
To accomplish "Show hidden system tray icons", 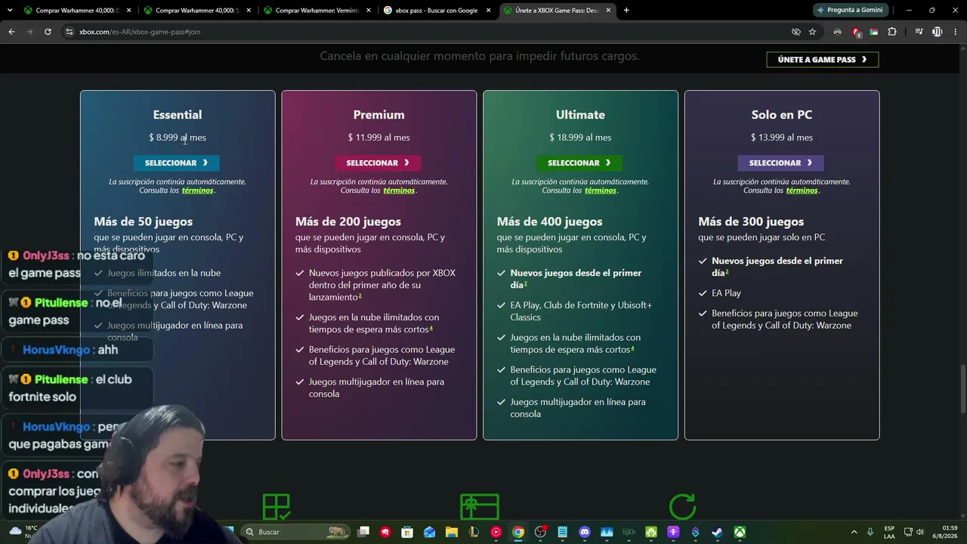I will (x=854, y=532).
